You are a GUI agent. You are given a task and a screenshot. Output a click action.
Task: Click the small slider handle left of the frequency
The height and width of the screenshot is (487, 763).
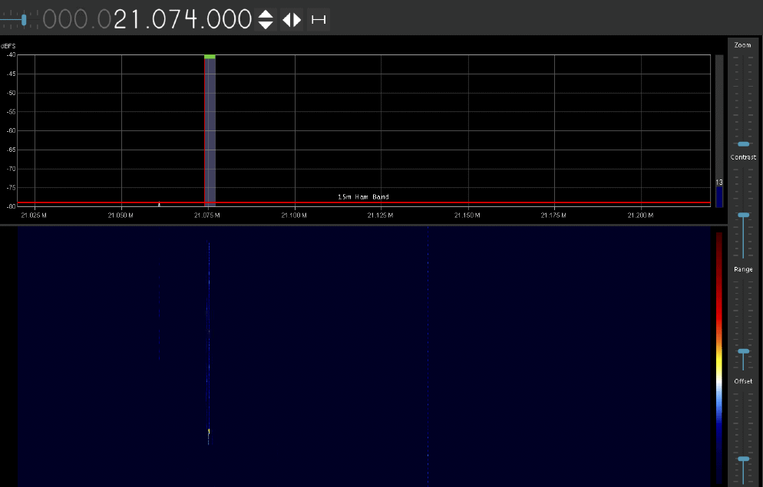point(24,20)
